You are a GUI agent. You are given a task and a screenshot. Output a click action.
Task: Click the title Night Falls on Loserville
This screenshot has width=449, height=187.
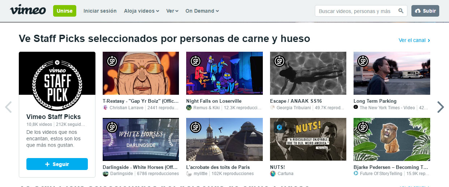(x=214, y=101)
